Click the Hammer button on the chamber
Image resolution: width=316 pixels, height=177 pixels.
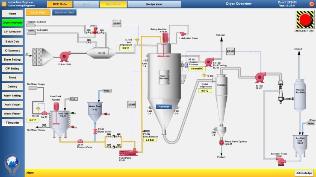pos(164,107)
